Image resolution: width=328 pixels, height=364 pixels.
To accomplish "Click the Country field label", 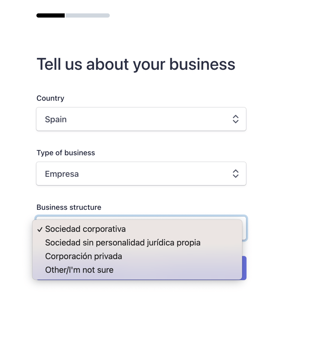I will pos(50,98).
